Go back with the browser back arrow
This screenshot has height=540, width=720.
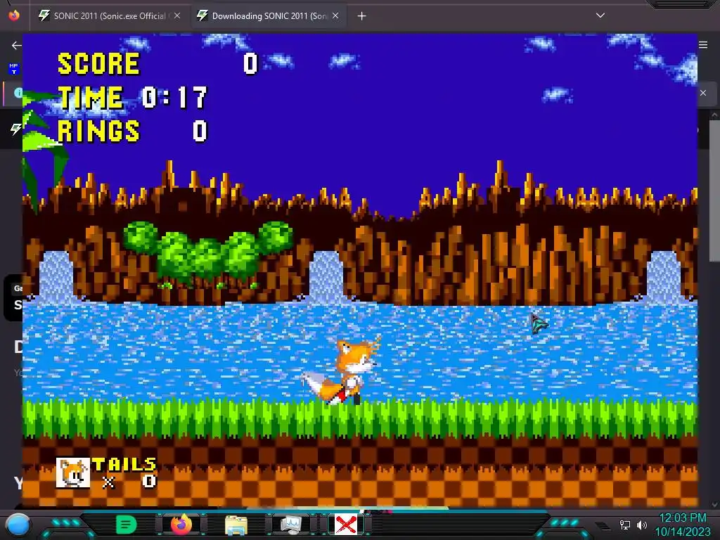click(17, 45)
